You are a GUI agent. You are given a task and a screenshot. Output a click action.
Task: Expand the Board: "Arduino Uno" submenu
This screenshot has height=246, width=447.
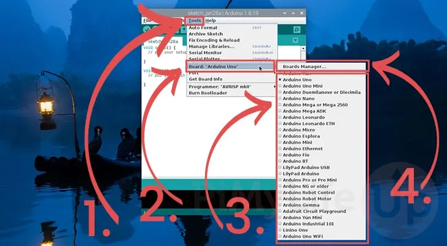point(230,66)
